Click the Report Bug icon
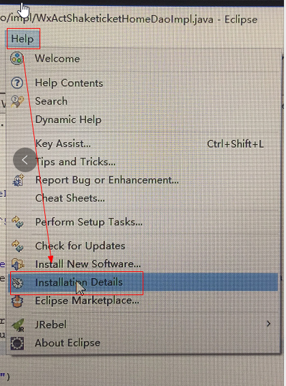This screenshot has height=386, width=286. (18, 180)
